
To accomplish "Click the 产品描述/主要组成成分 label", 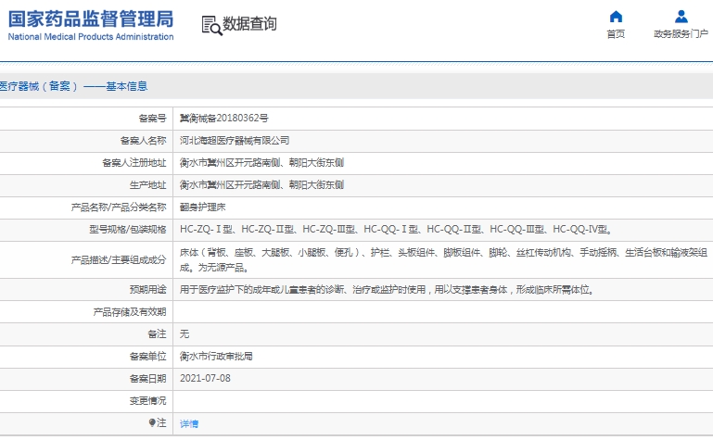I will tap(119, 260).
